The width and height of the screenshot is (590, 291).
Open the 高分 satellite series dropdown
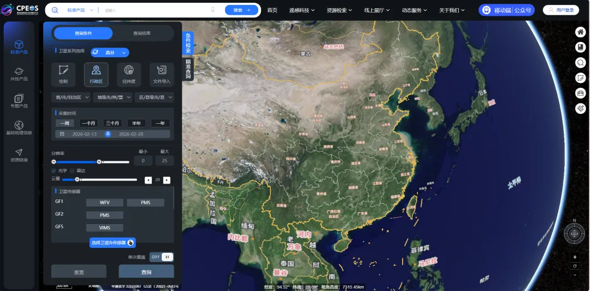(110, 52)
